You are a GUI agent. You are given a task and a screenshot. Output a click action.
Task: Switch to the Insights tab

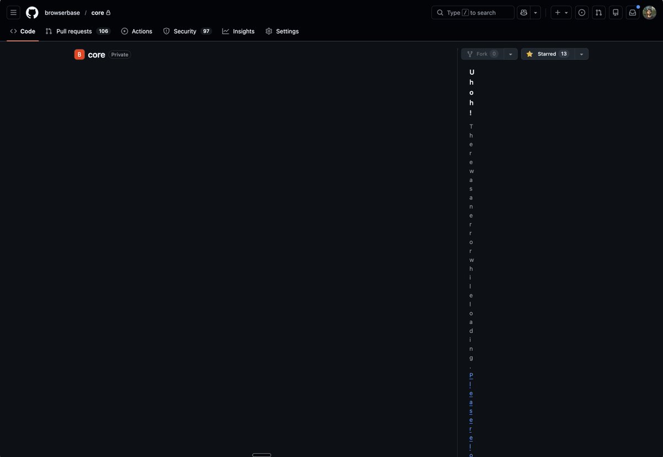(x=239, y=31)
